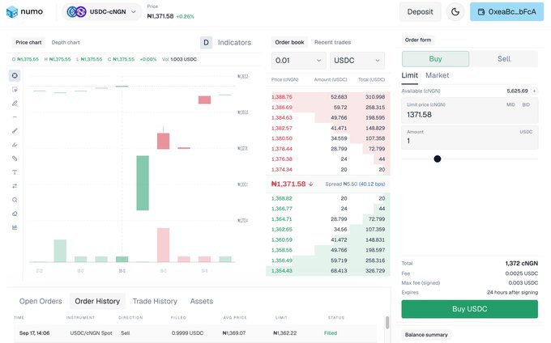The height and width of the screenshot is (343, 551).
Task: Select the freehand brush tool
Action: point(15,145)
